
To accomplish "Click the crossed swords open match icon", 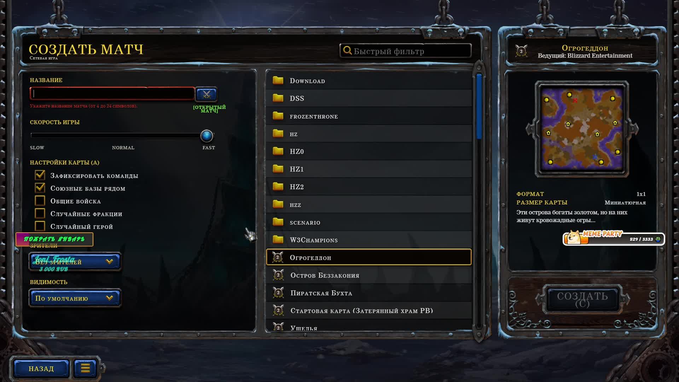I will tap(207, 94).
